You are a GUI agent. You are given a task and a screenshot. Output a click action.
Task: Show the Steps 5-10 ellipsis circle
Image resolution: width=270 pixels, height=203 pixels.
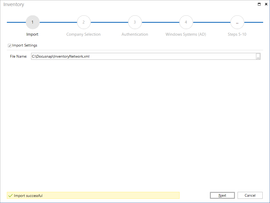[237, 22]
